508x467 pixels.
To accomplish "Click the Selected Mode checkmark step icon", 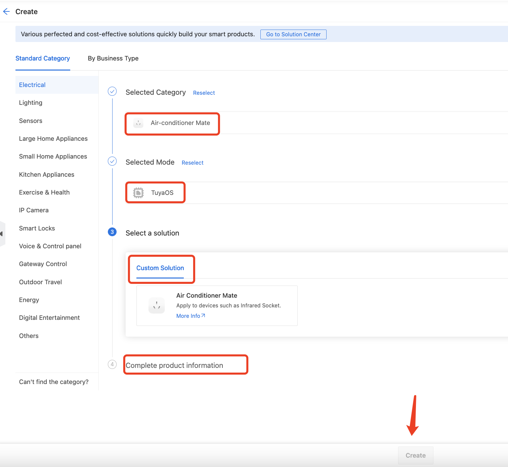I will (112, 161).
